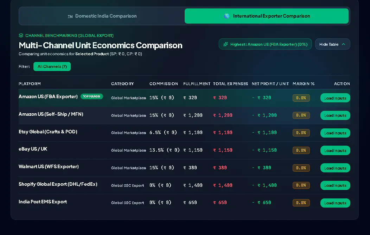Select the Walmart US (WFS Exporter) platform name
The width and height of the screenshot is (370, 235).
[x=49, y=167]
